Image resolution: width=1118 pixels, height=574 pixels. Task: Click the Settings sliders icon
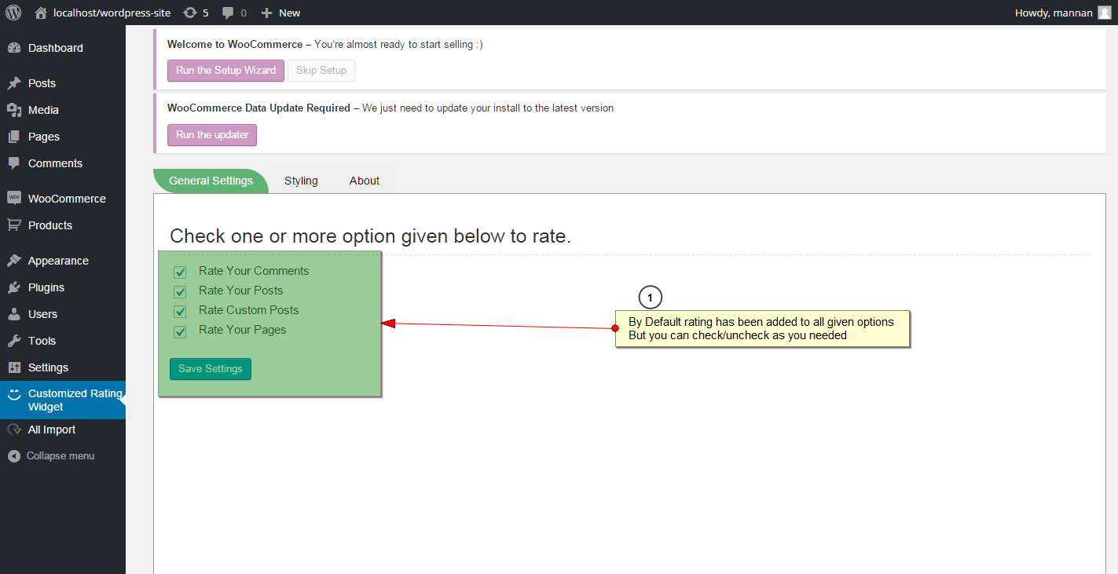13,367
